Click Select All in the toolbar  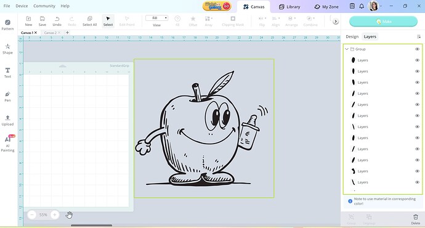pyautogui.click(x=90, y=21)
